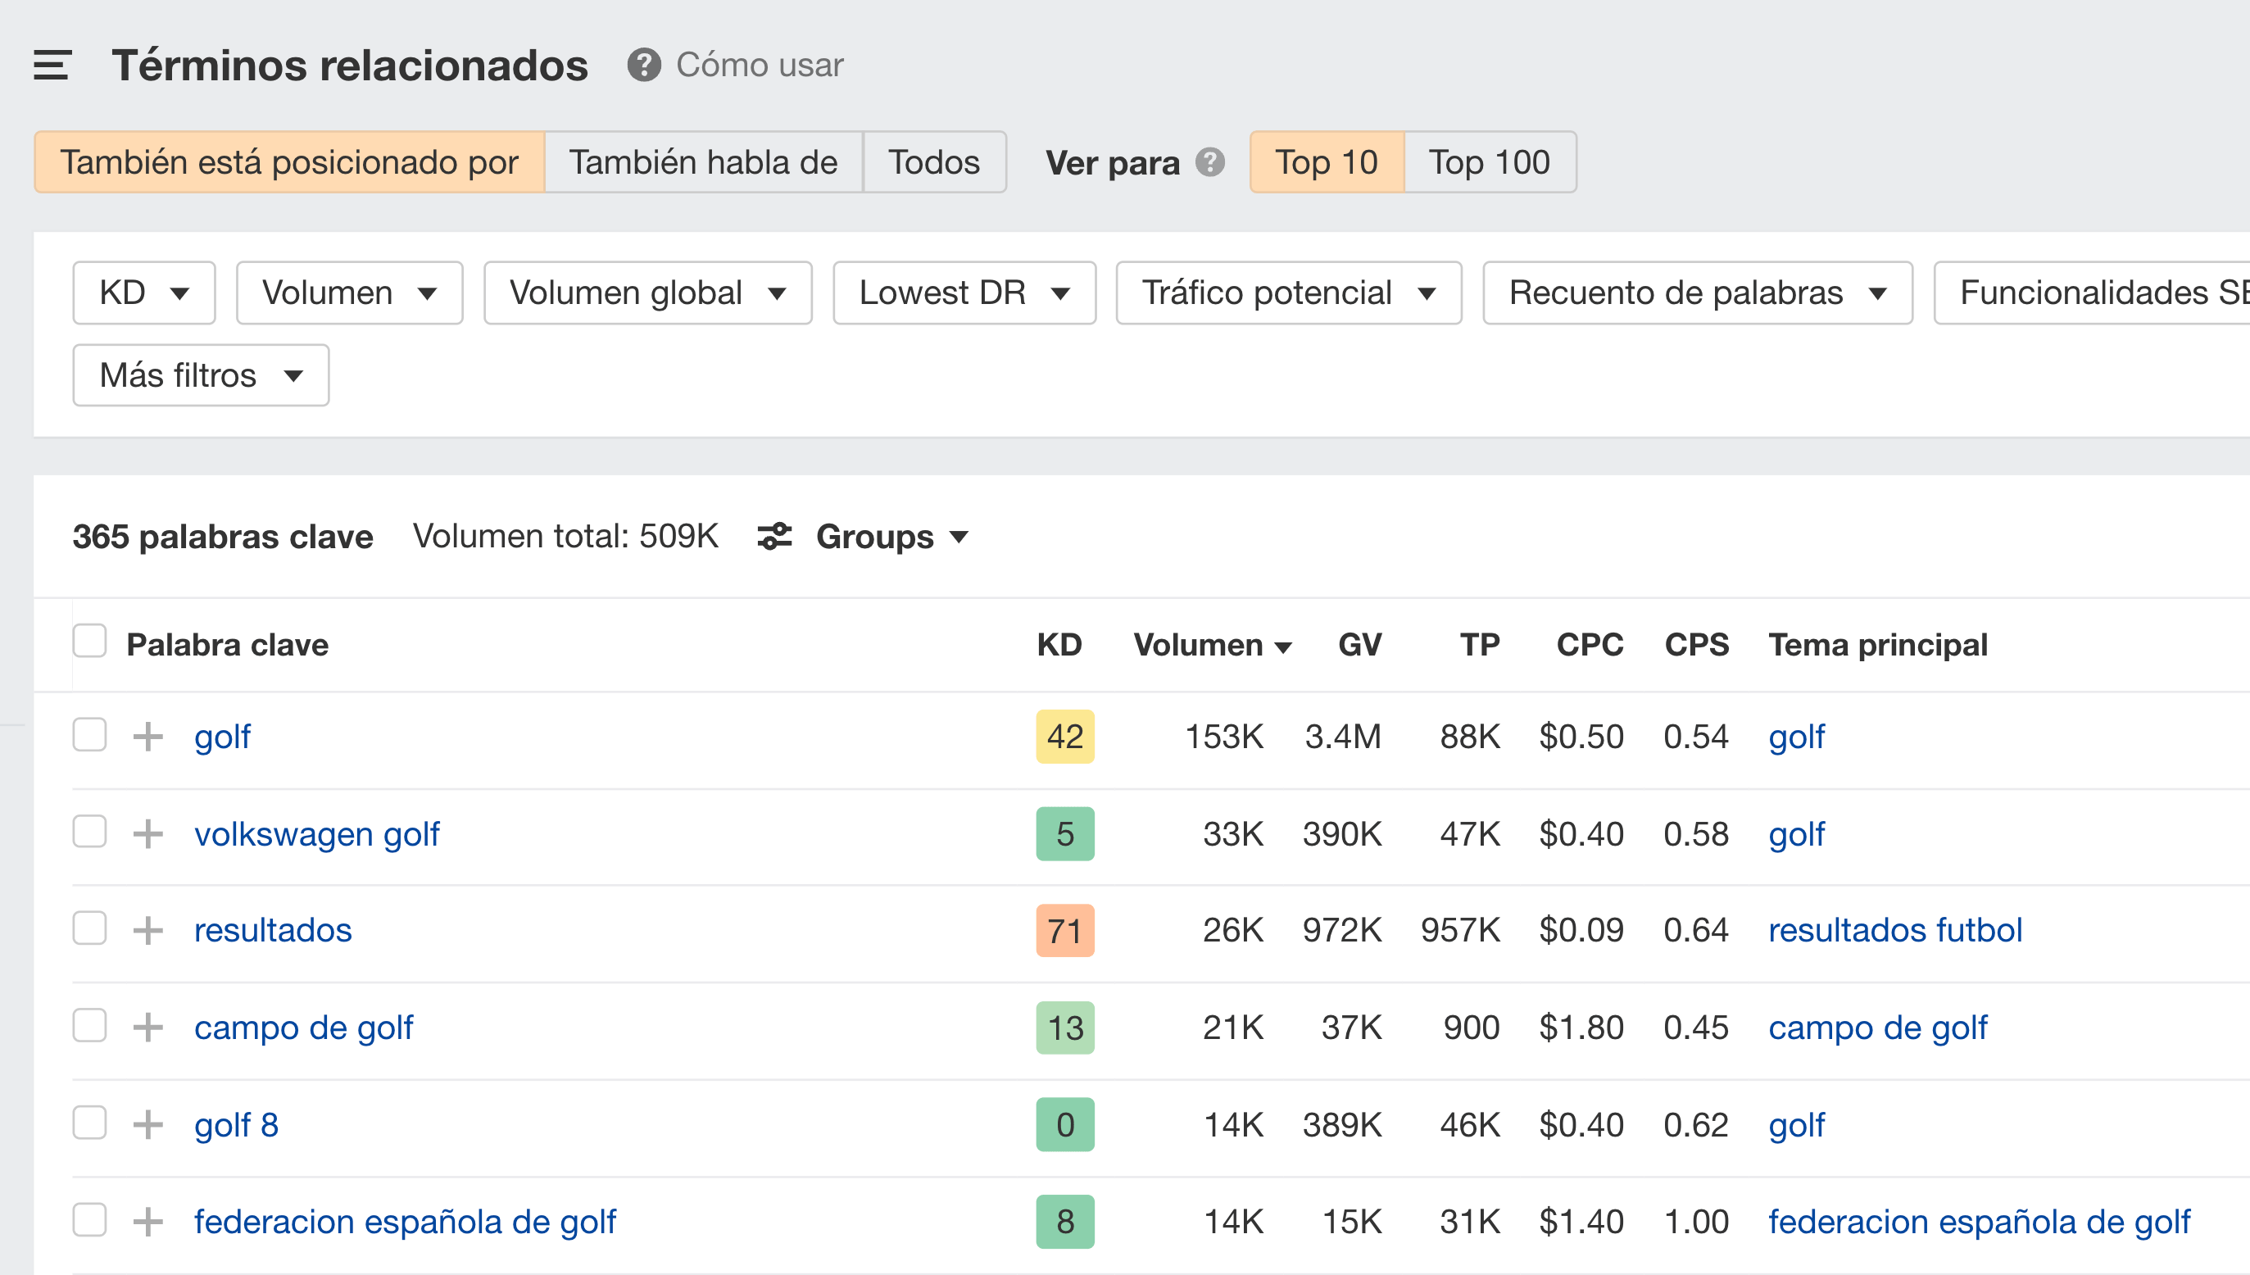Open Groups display settings via sliders icon
The height and width of the screenshot is (1275, 2250).
(774, 537)
